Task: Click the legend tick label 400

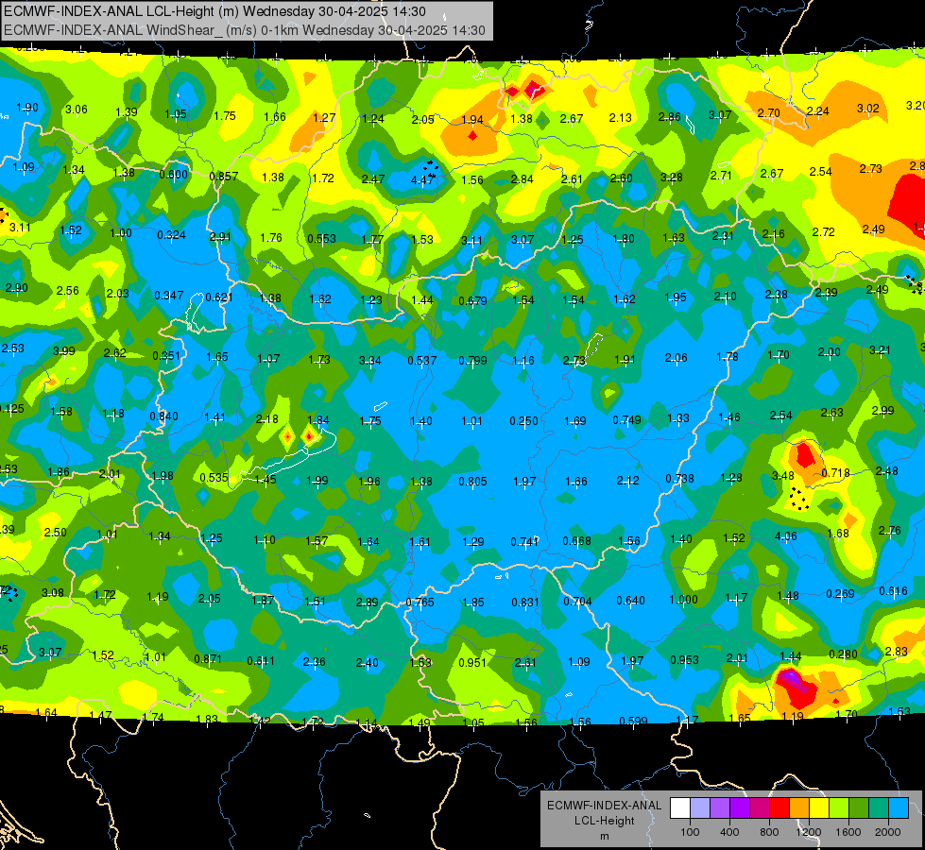Action: (729, 832)
